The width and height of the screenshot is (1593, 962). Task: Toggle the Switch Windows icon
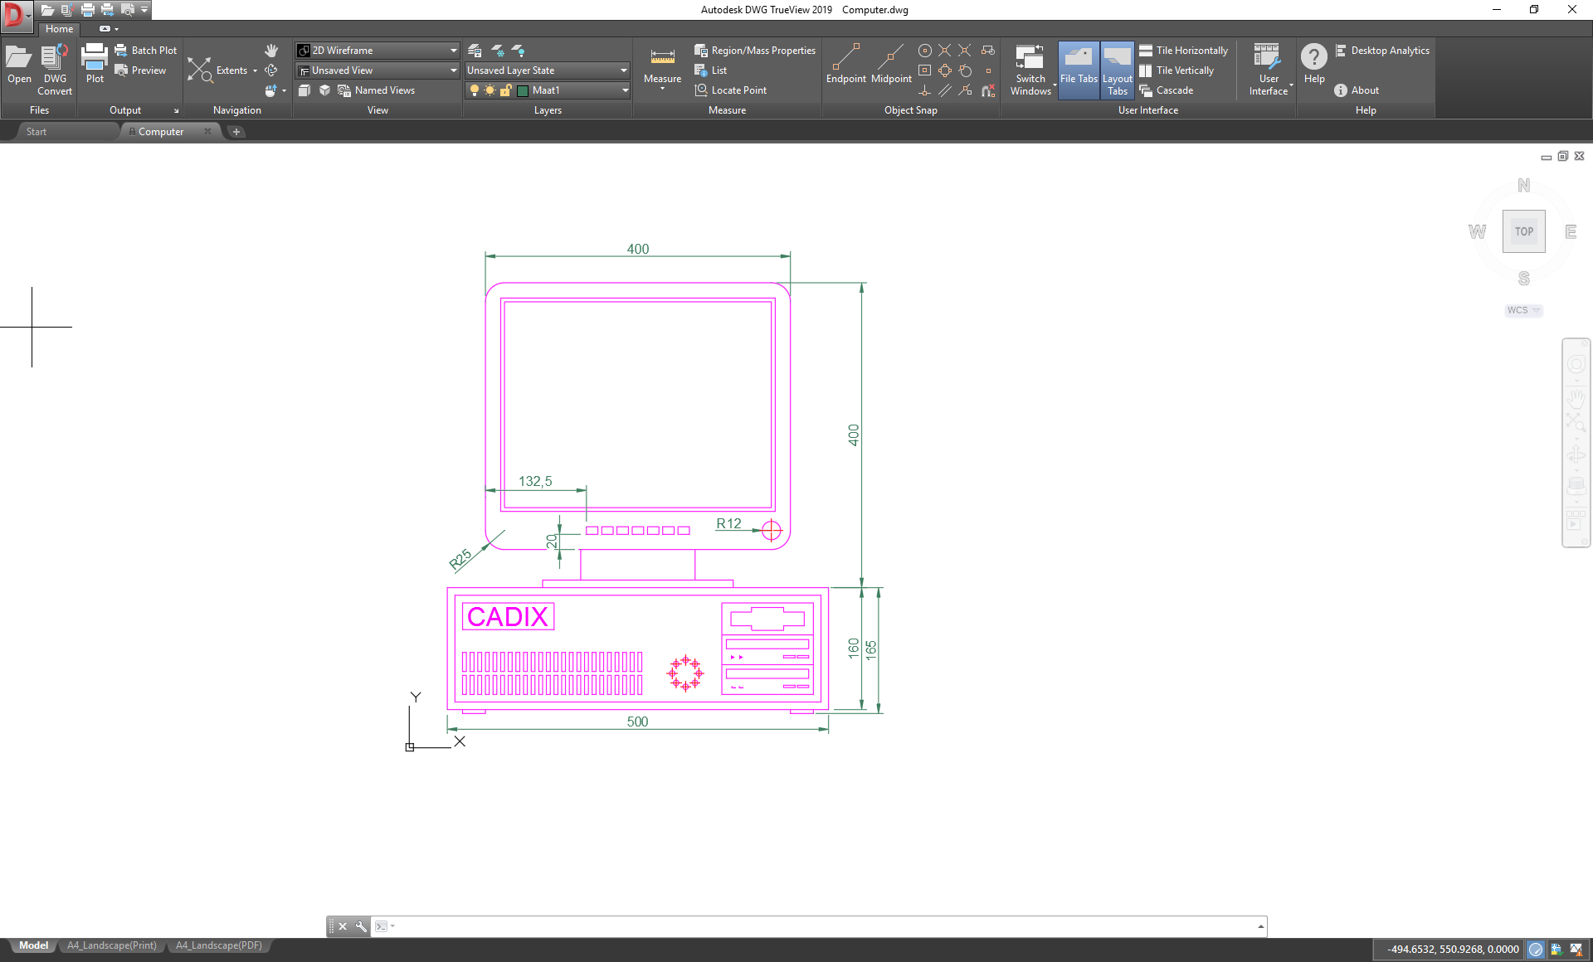[x=1030, y=70]
